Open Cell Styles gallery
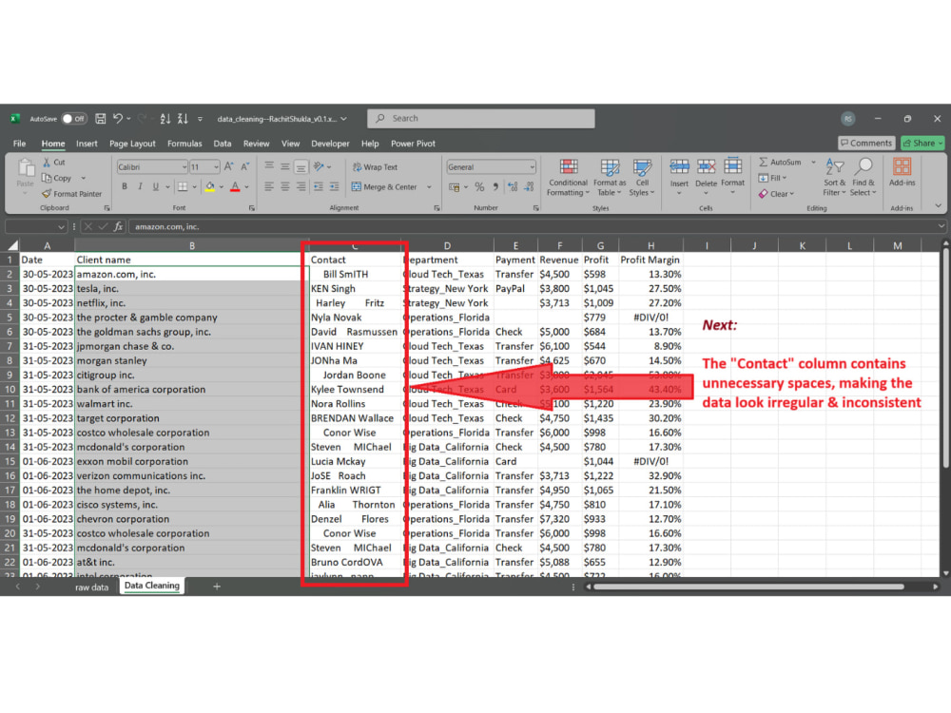951x713 pixels. coord(642,177)
